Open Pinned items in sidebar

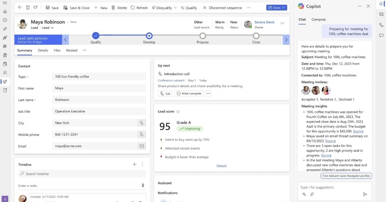coord(5,29)
